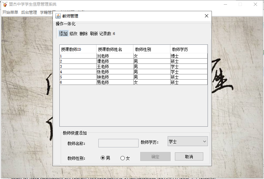Open the 后台管理 menu
The height and width of the screenshot is (179, 264).
(29, 12)
